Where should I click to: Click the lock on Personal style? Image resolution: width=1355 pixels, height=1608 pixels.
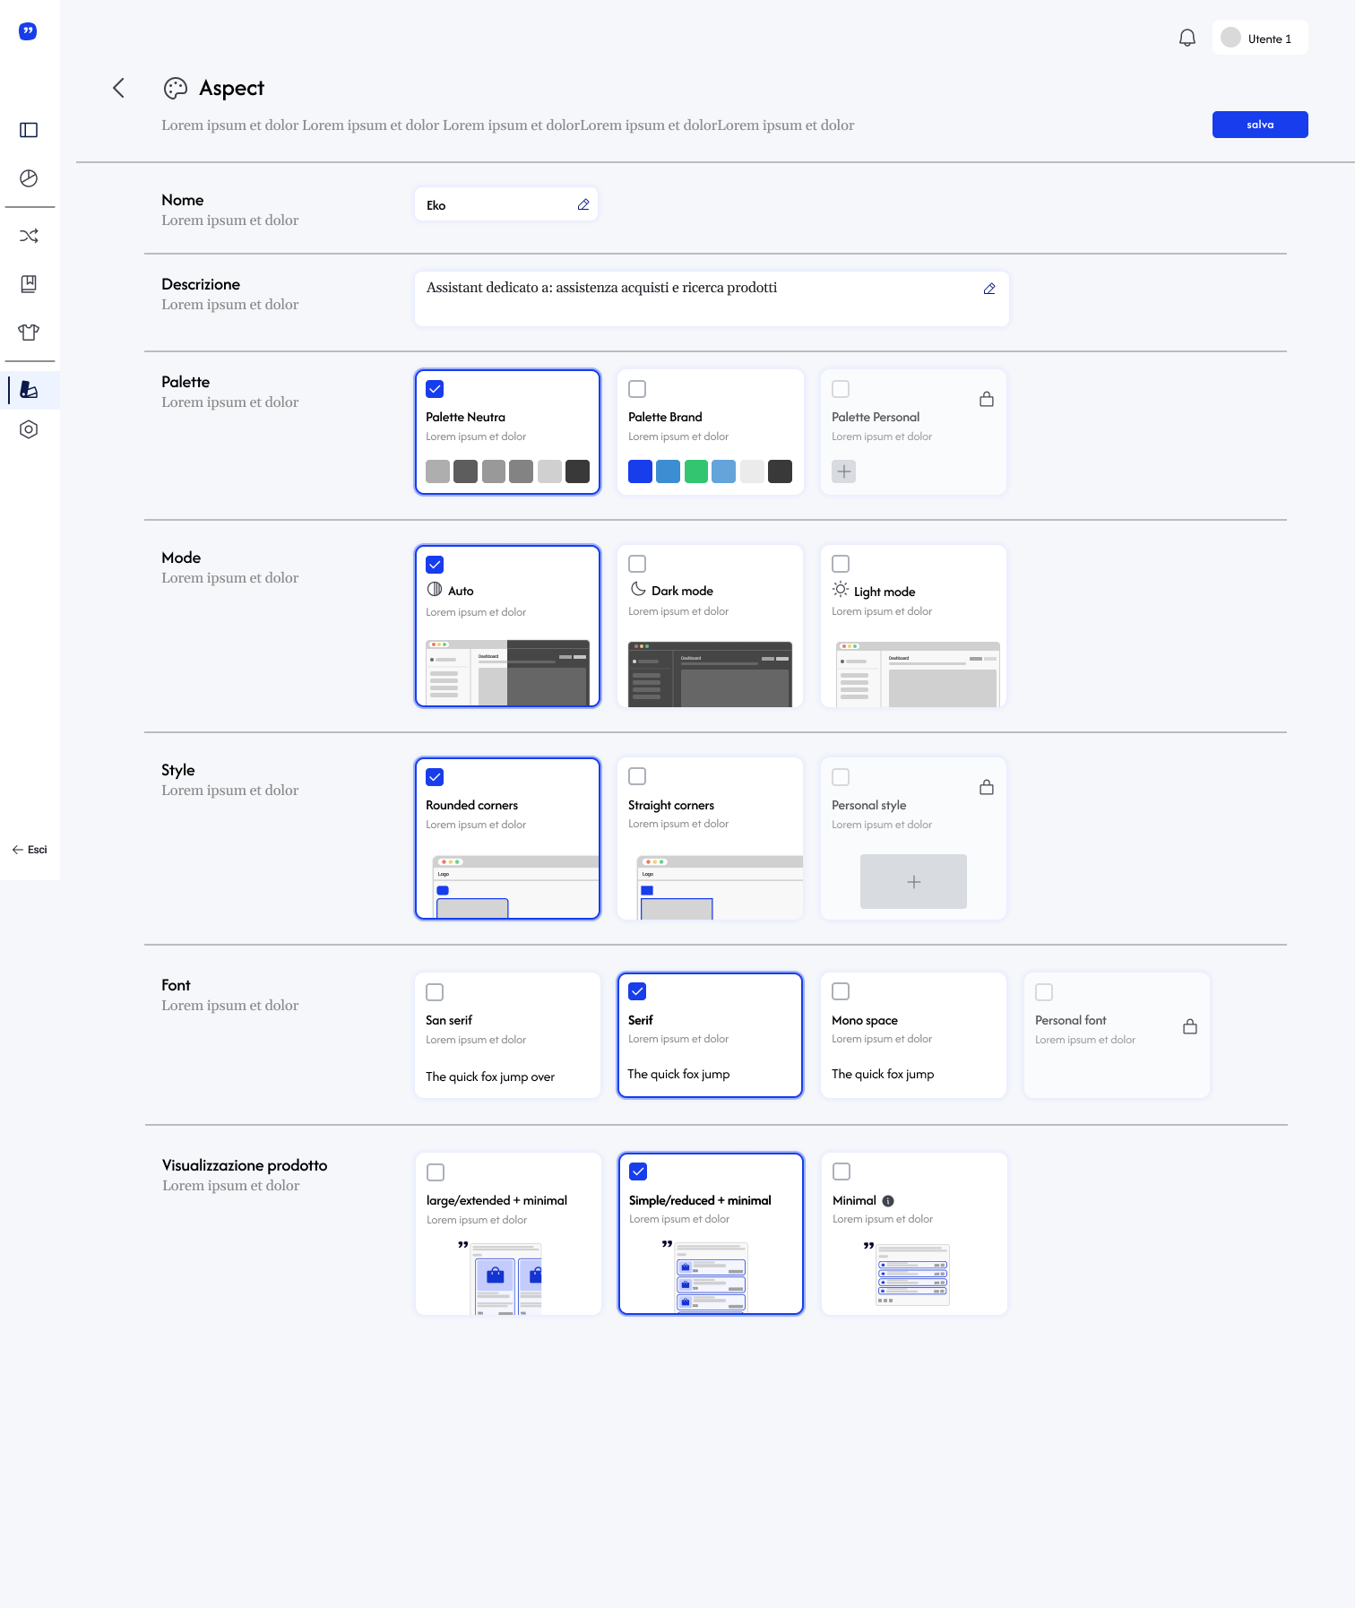pyautogui.click(x=987, y=787)
